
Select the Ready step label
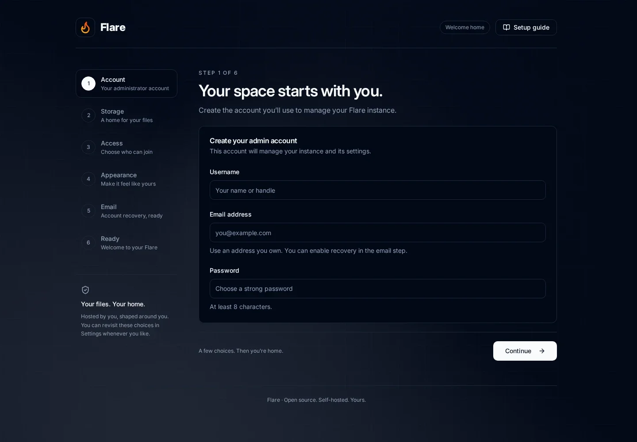(110, 239)
